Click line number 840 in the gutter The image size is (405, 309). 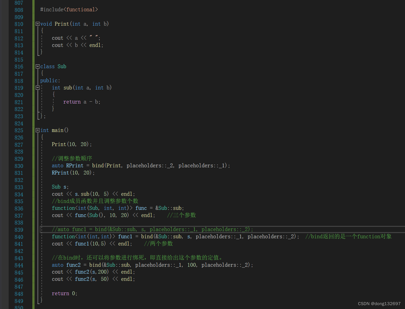pos(19,237)
